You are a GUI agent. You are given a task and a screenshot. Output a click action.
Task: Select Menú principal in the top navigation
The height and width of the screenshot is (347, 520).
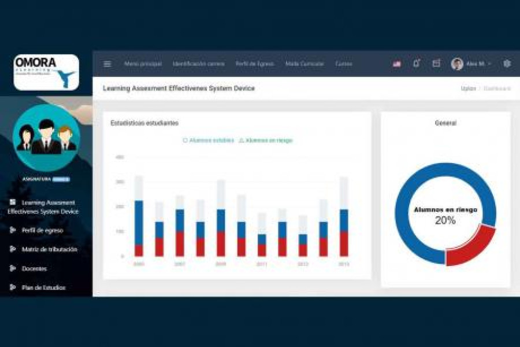(143, 64)
